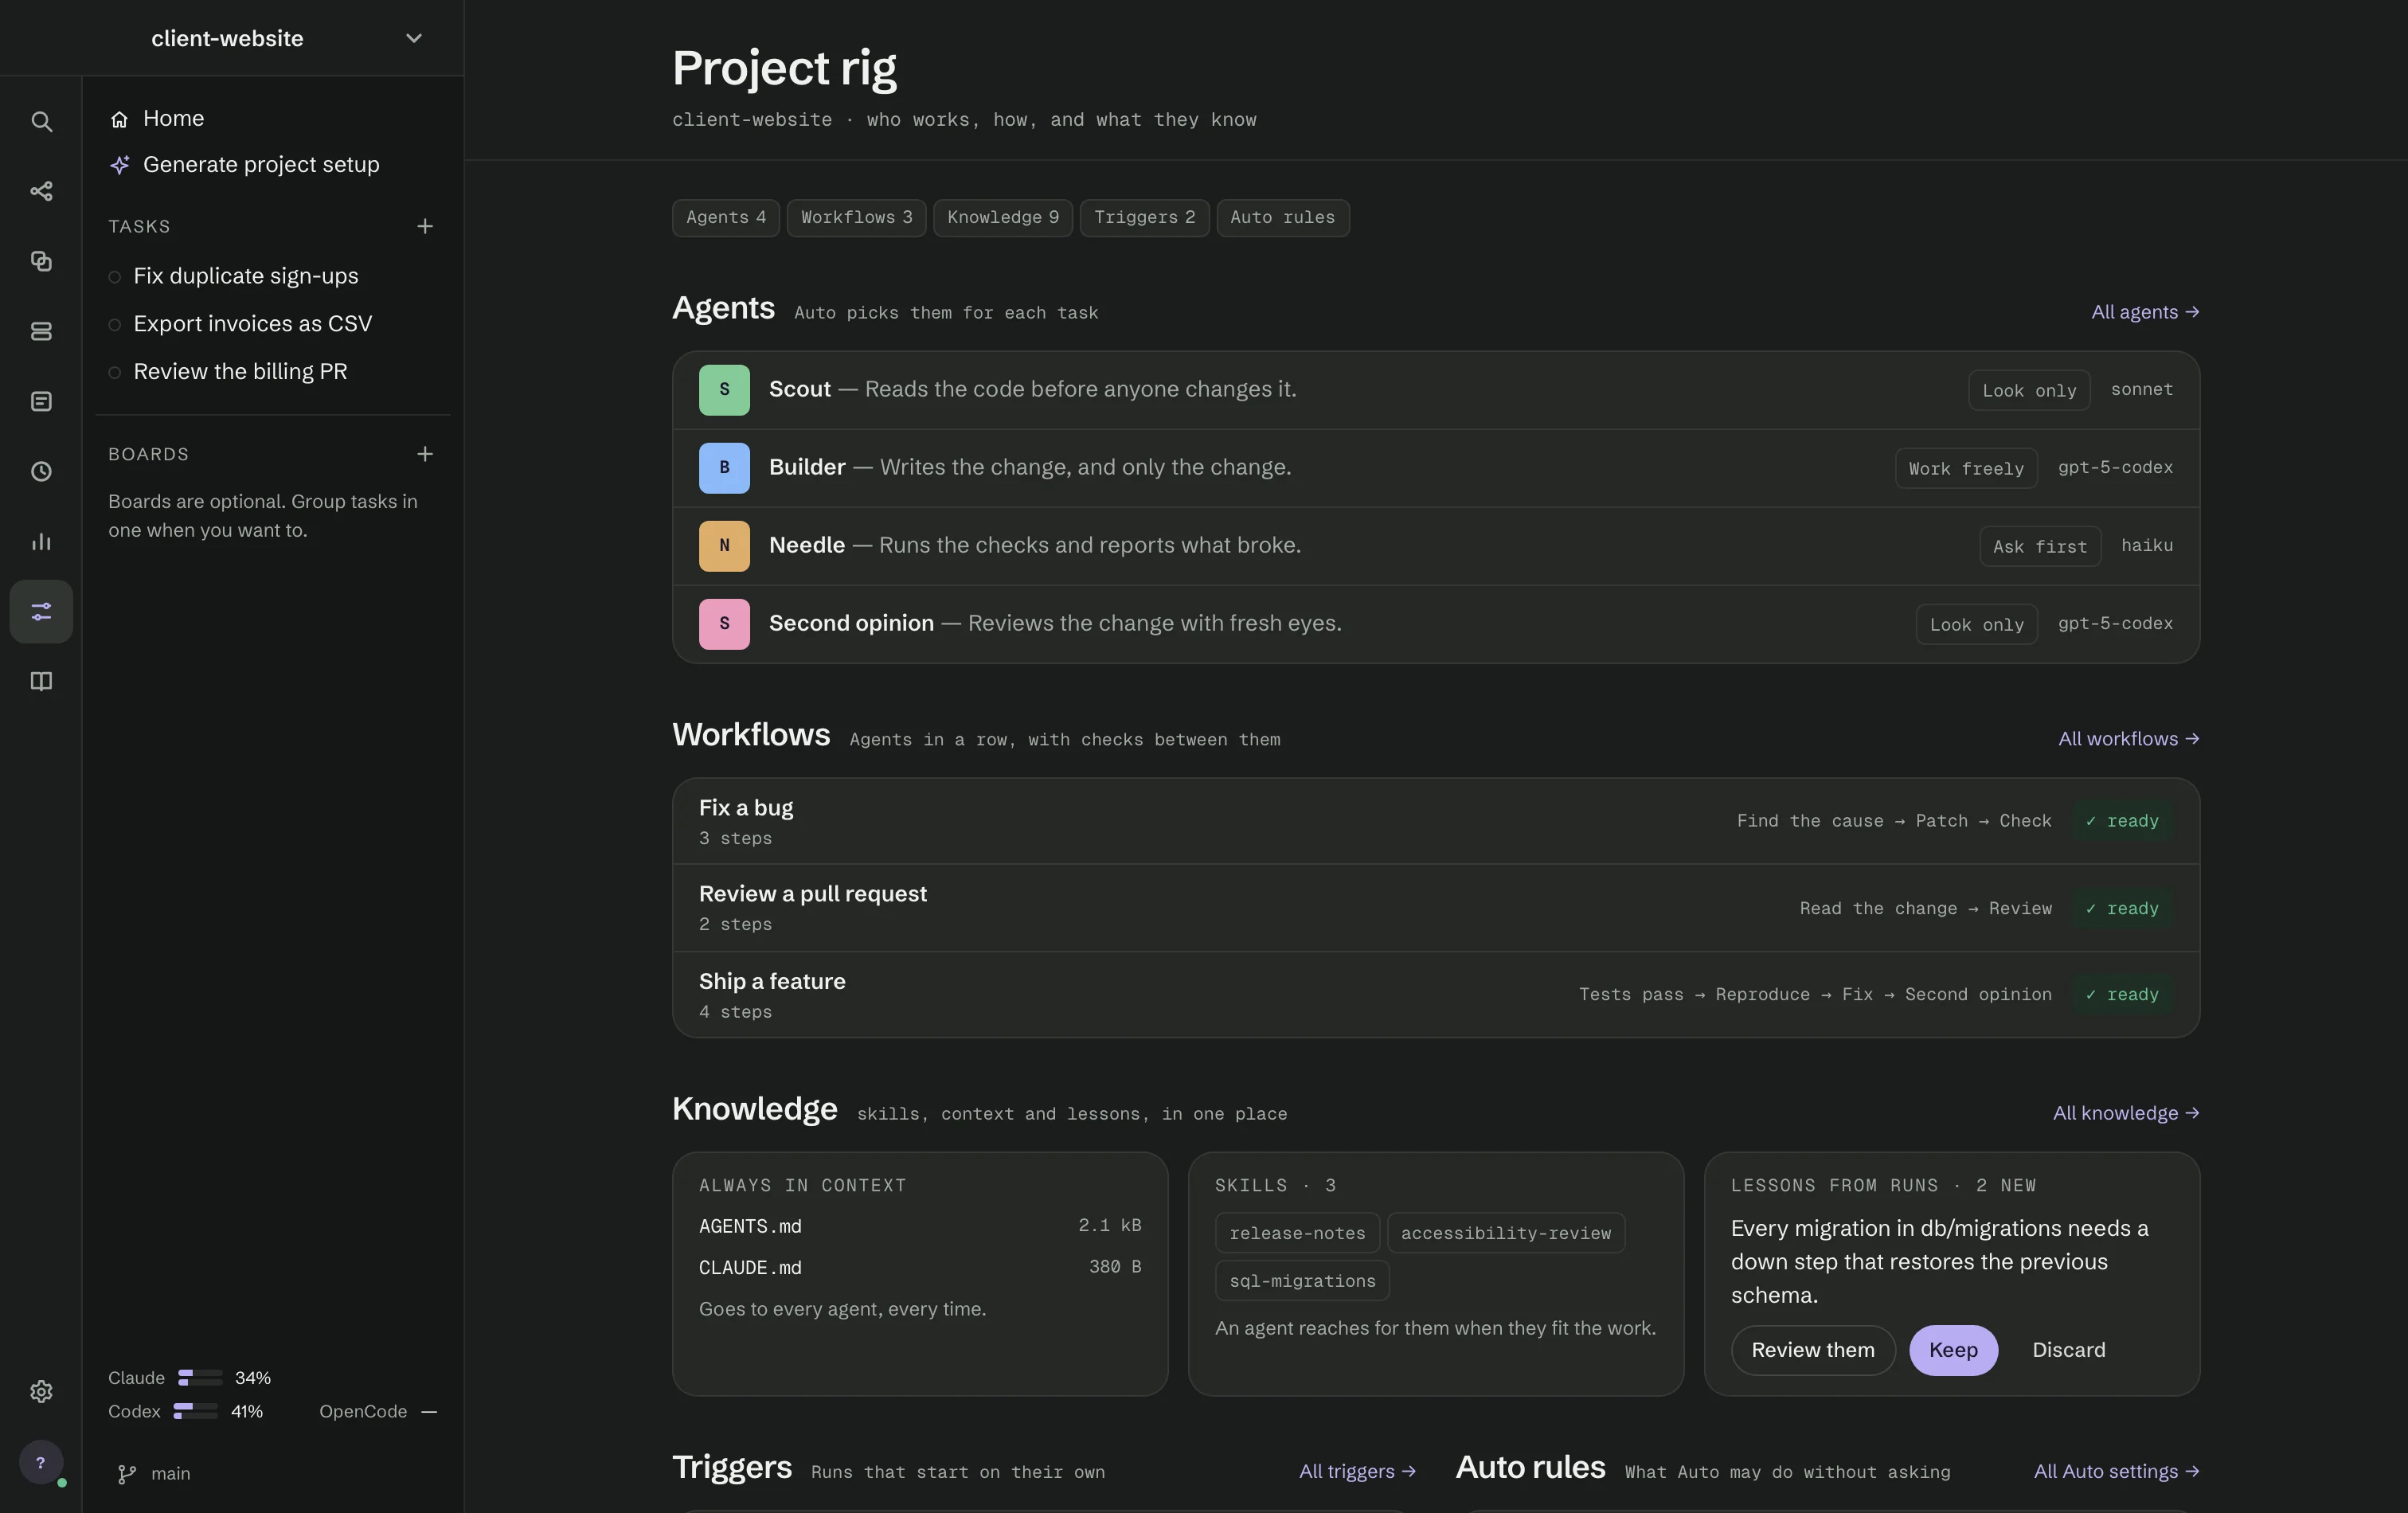2408x1513 pixels.
Task: Open the clock history icon in sidebar
Action: (x=41, y=471)
